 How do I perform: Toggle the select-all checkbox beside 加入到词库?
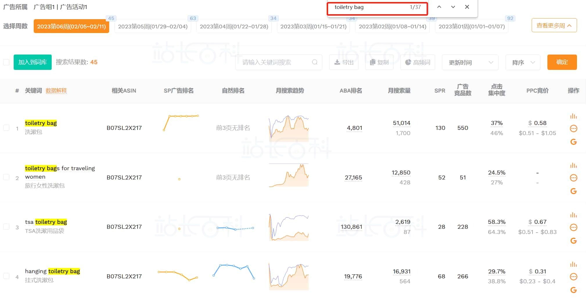coord(6,62)
